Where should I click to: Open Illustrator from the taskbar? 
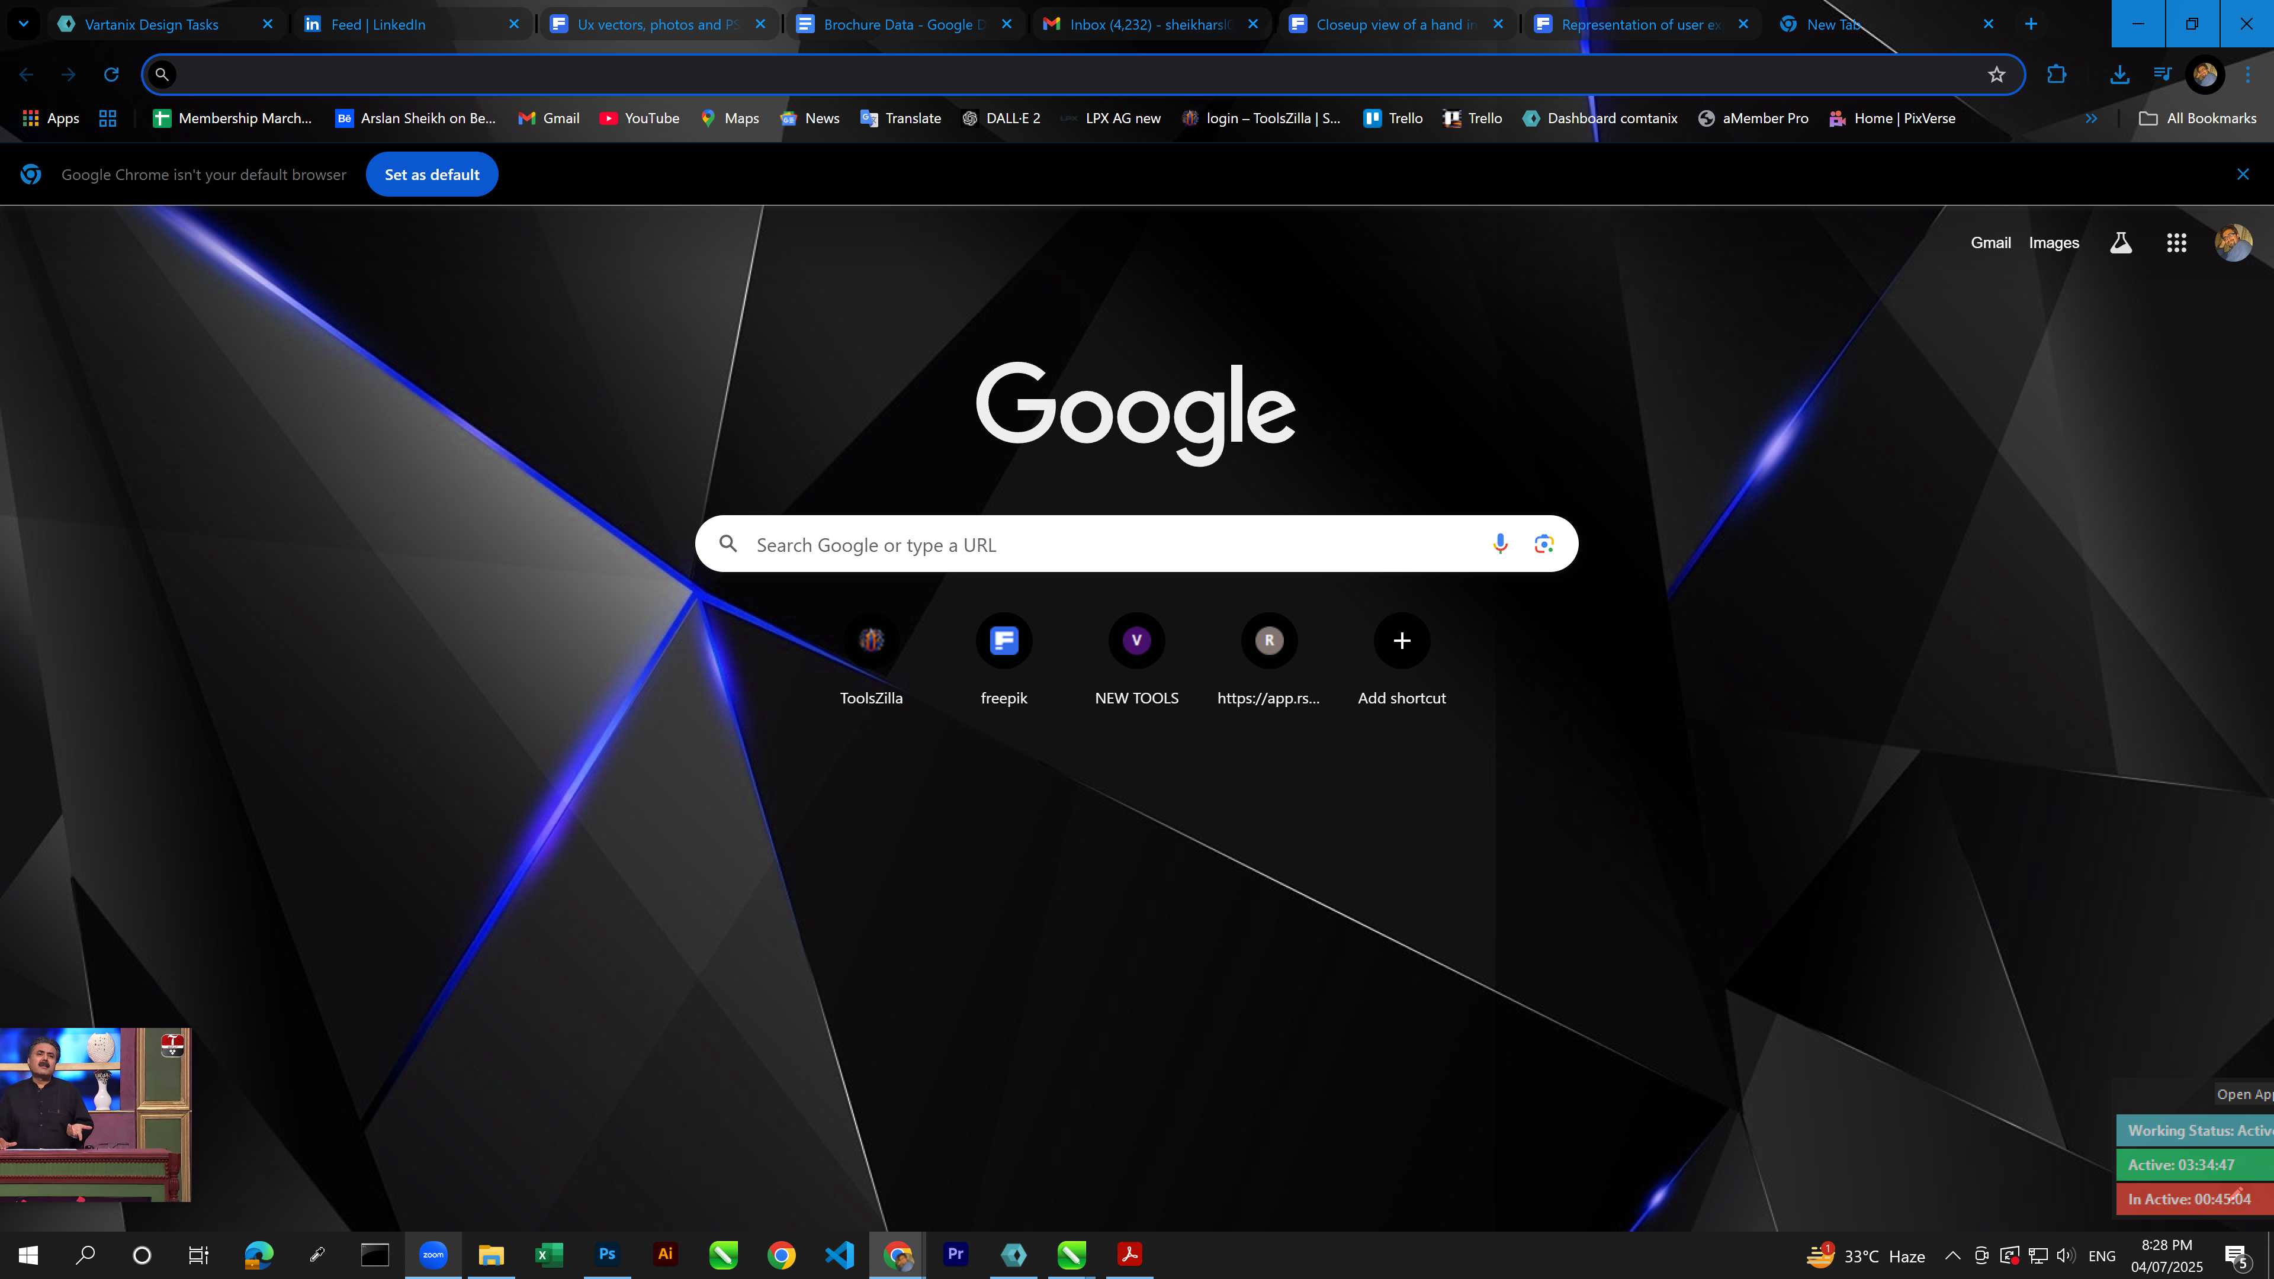tap(666, 1254)
